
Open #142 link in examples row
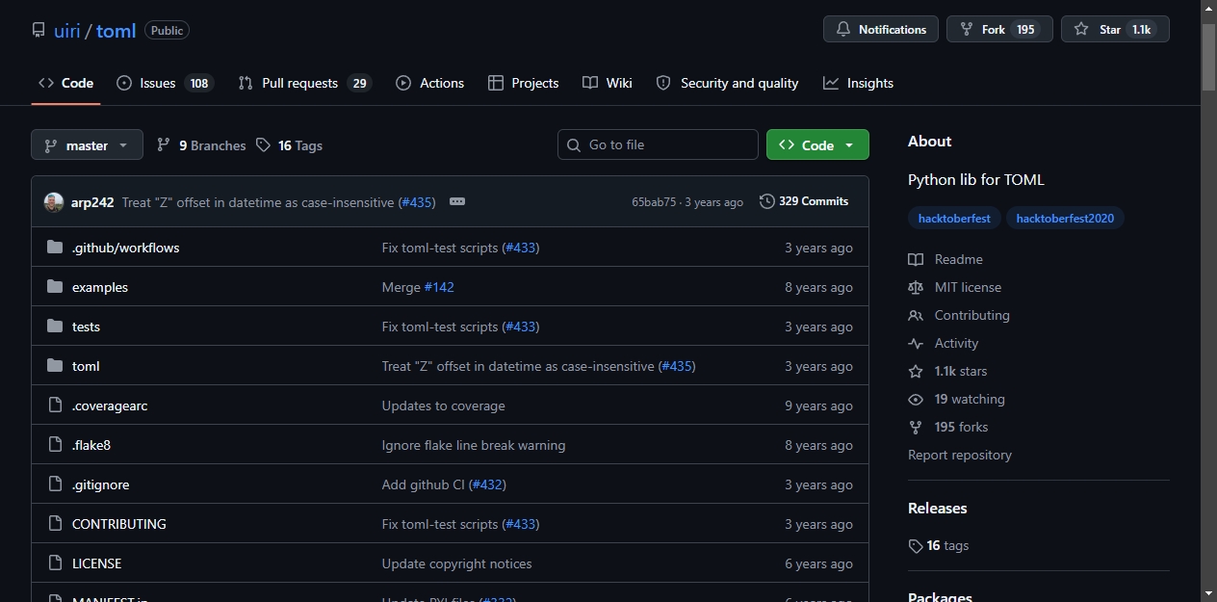439,287
